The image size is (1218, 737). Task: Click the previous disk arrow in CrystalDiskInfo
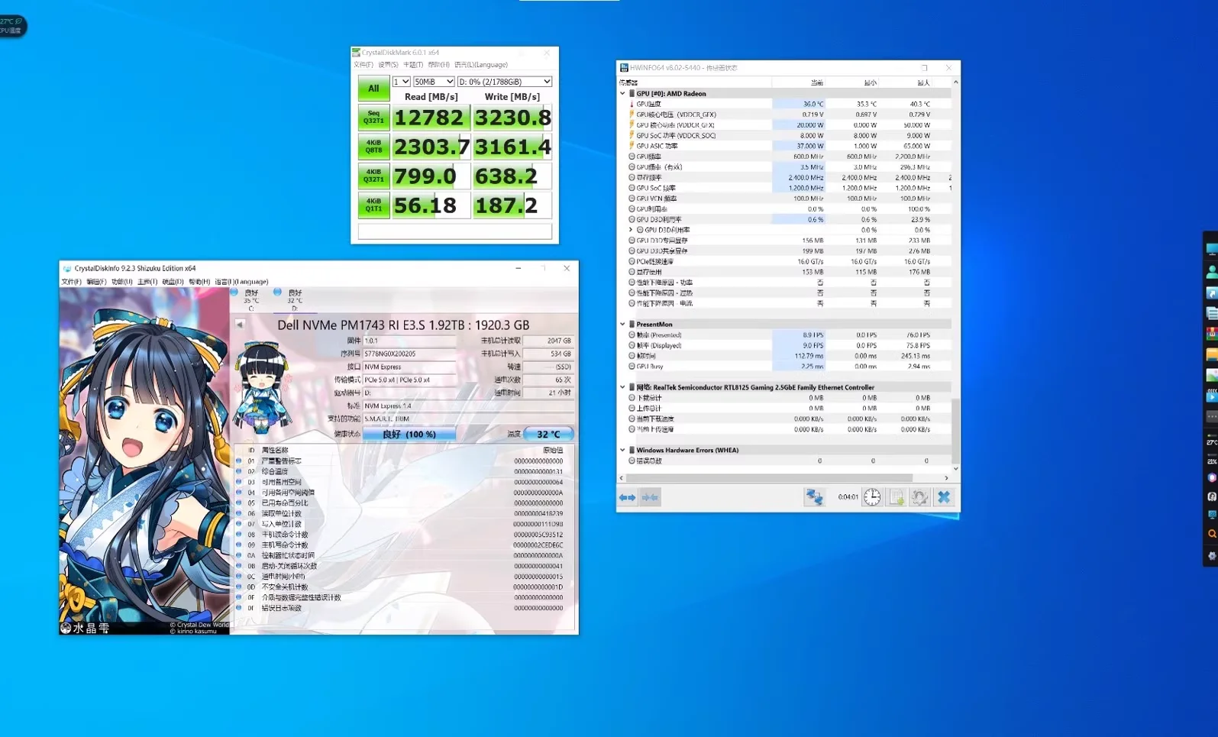tap(240, 325)
